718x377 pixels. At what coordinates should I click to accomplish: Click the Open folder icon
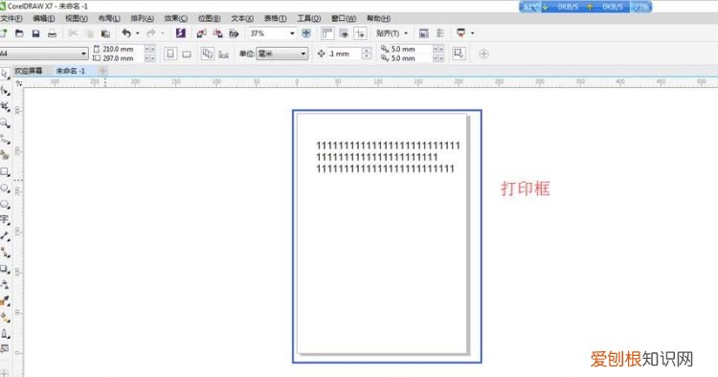(x=19, y=33)
